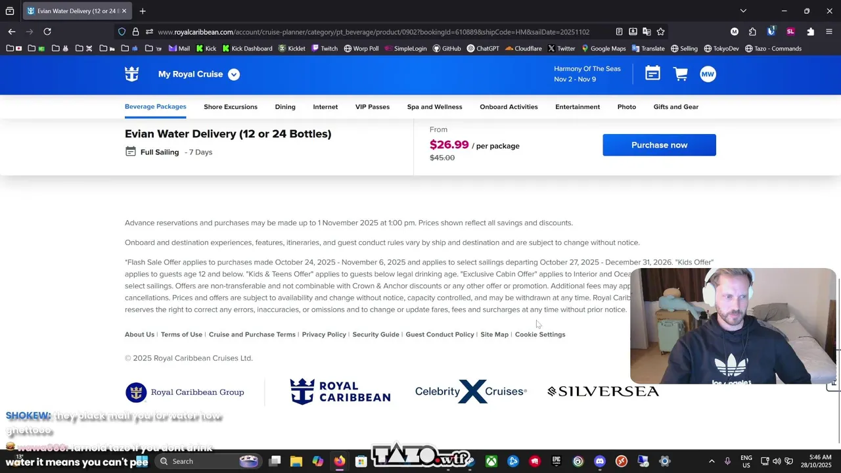Open the About Us footer link

click(x=139, y=334)
